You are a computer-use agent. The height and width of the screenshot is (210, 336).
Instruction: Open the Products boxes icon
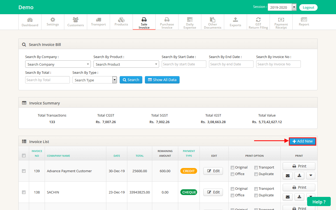point(121,20)
